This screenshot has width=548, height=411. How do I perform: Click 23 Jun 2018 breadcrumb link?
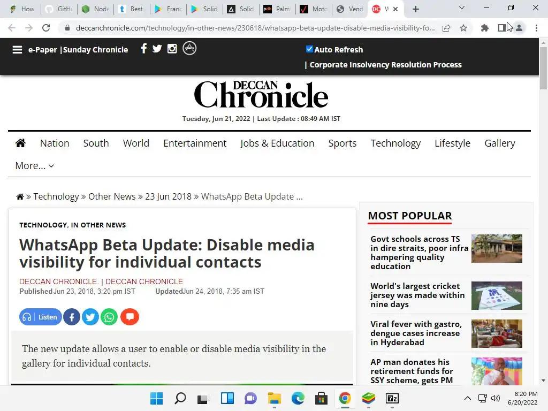pyautogui.click(x=168, y=196)
